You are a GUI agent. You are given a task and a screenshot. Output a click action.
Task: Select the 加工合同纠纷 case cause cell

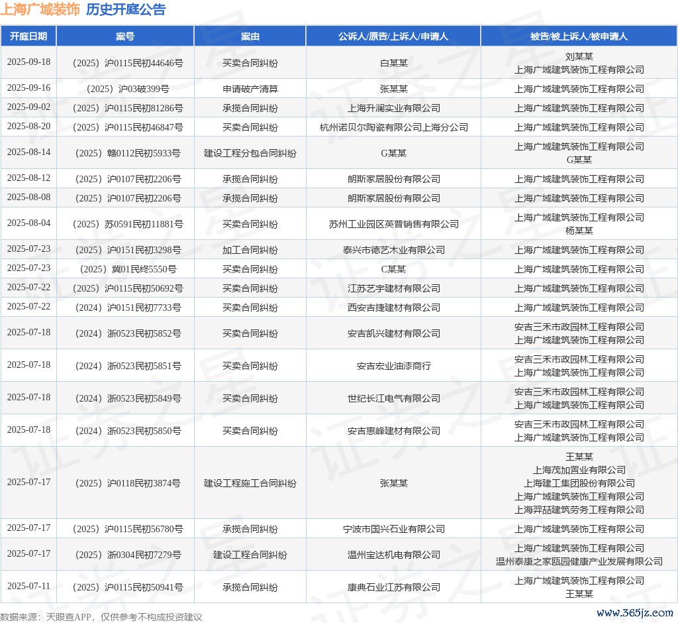tap(250, 250)
